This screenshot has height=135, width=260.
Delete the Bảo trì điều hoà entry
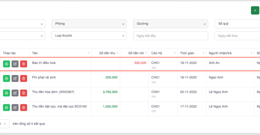pos(24,64)
